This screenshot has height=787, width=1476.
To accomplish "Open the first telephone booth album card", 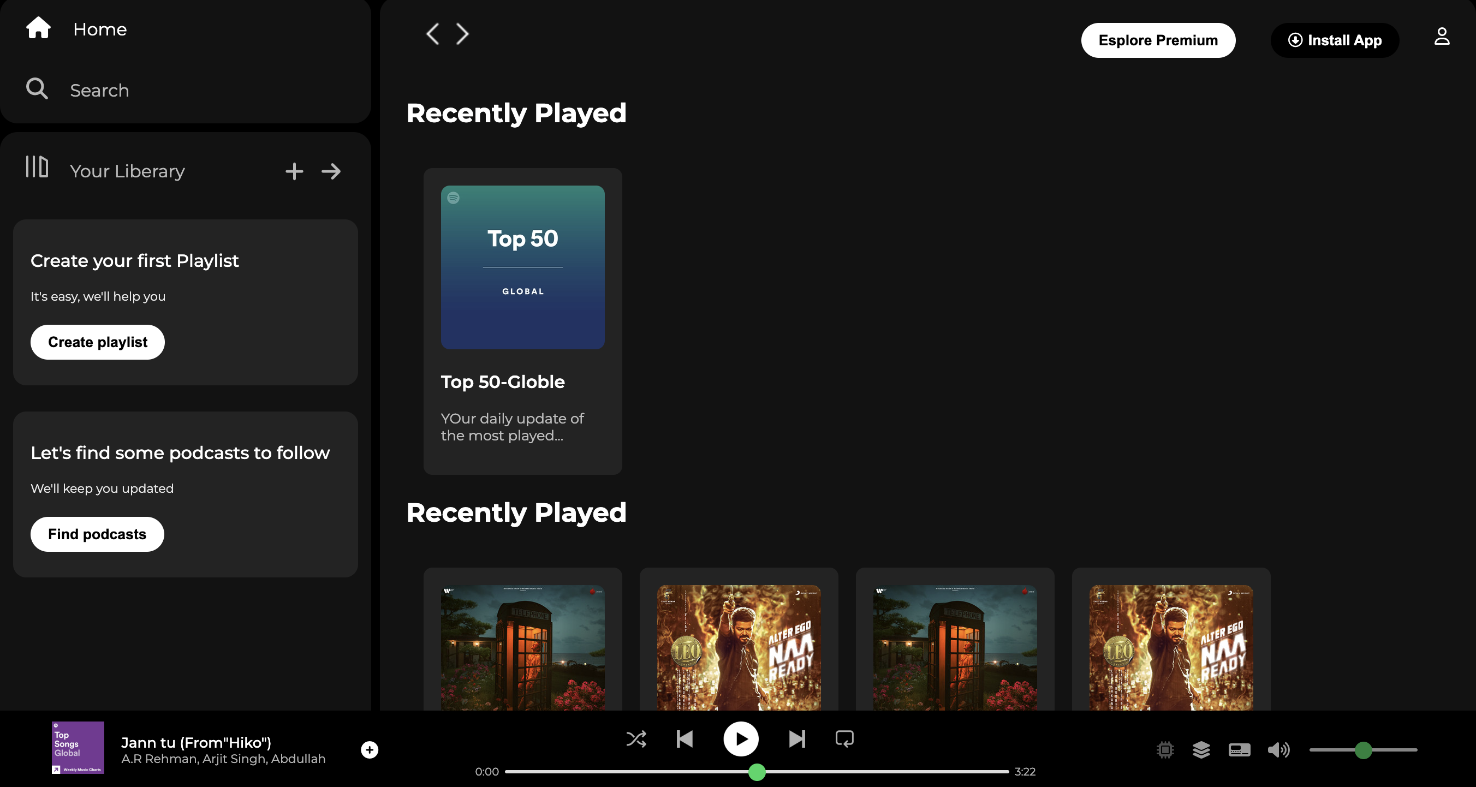I will (x=522, y=639).
